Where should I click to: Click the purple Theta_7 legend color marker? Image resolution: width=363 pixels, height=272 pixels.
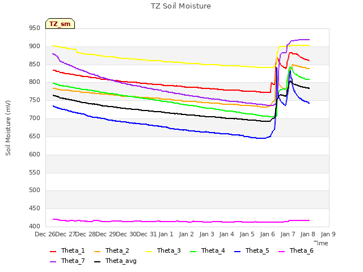53,262
